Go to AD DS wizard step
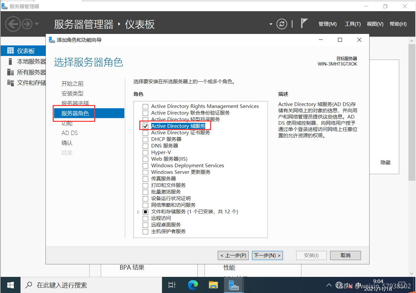The image size is (416, 293). [x=69, y=133]
